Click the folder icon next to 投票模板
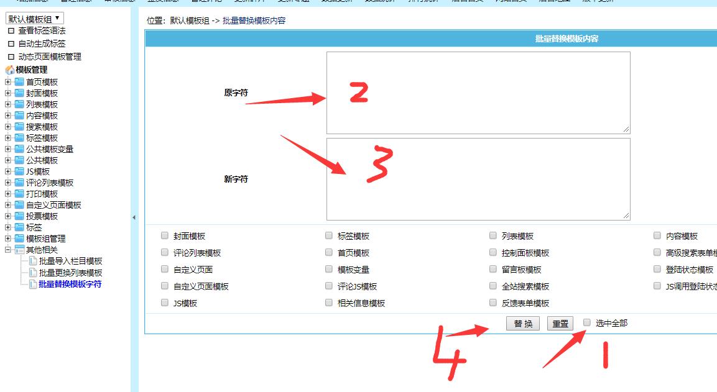 [19, 216]
